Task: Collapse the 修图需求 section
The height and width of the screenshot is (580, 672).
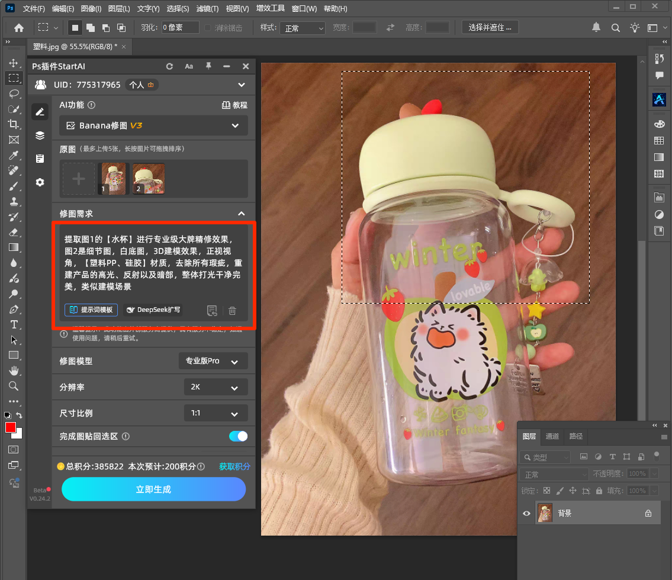Action: (x=242, y=214)
